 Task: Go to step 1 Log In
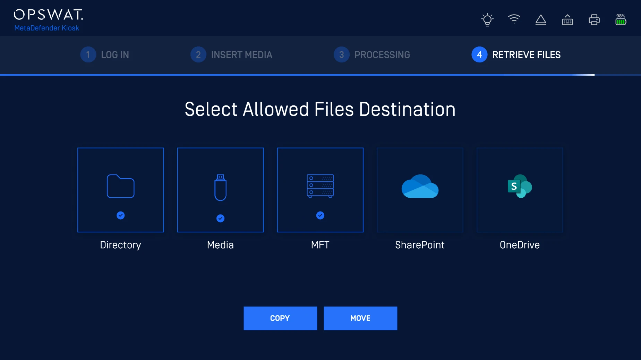(x=105, y=55)
